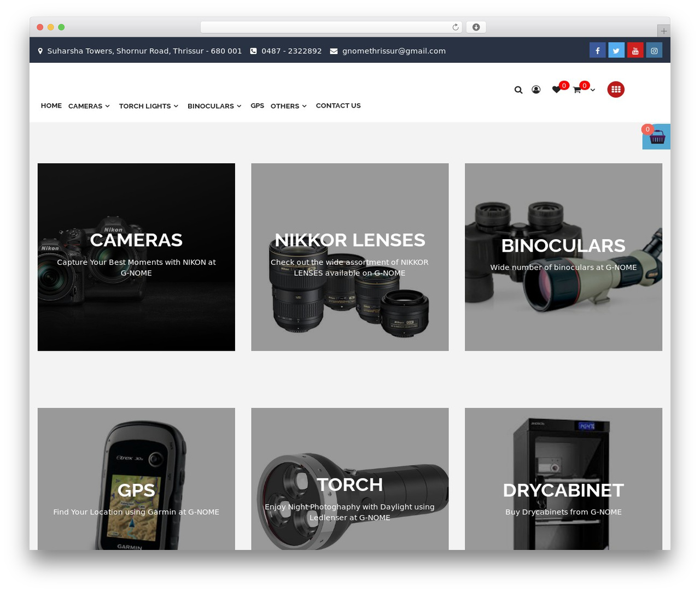
Task: View wishlist via heart icon
Action: (x=556, y=90)
